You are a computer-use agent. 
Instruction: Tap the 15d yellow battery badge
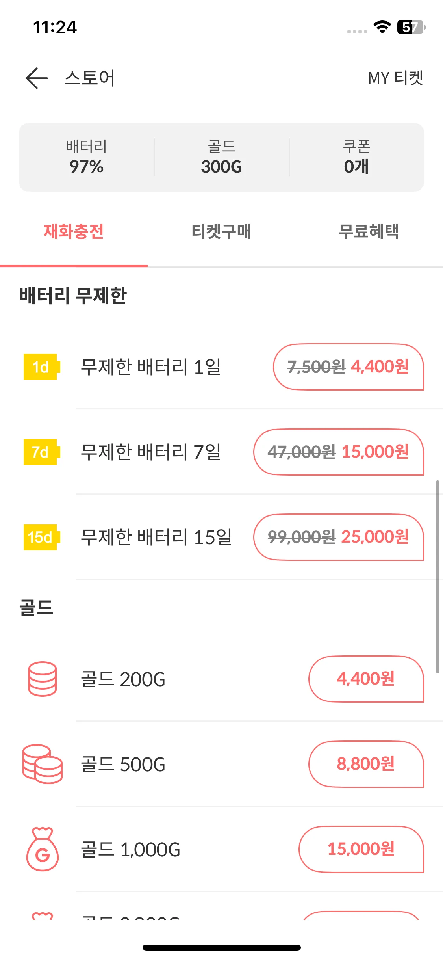click(41, 537)
